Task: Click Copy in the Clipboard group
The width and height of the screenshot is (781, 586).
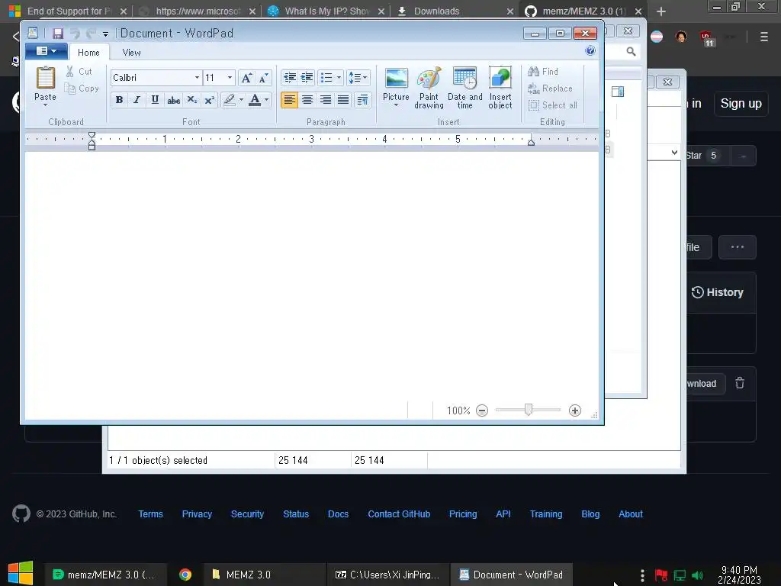Action: point(82,89)
